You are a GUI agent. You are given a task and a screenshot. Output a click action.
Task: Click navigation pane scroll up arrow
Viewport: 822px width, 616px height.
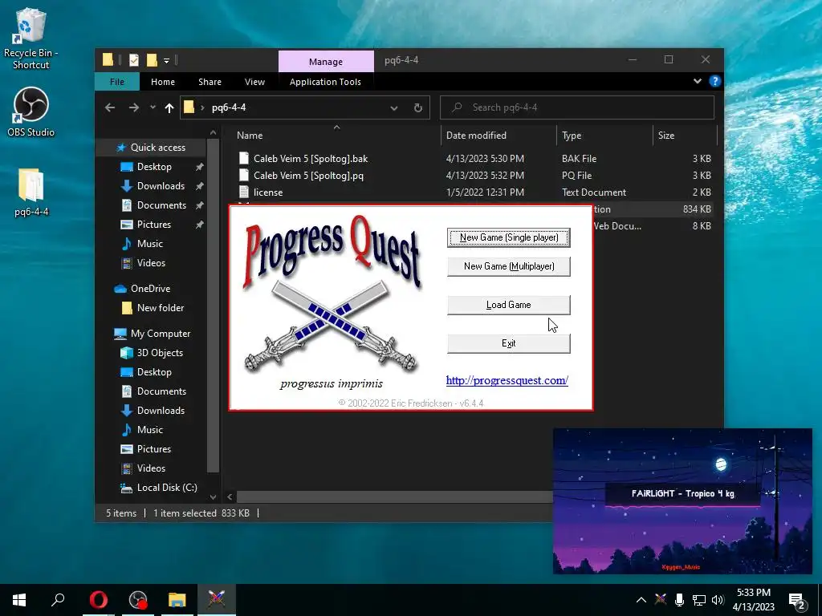coord(213,133)
